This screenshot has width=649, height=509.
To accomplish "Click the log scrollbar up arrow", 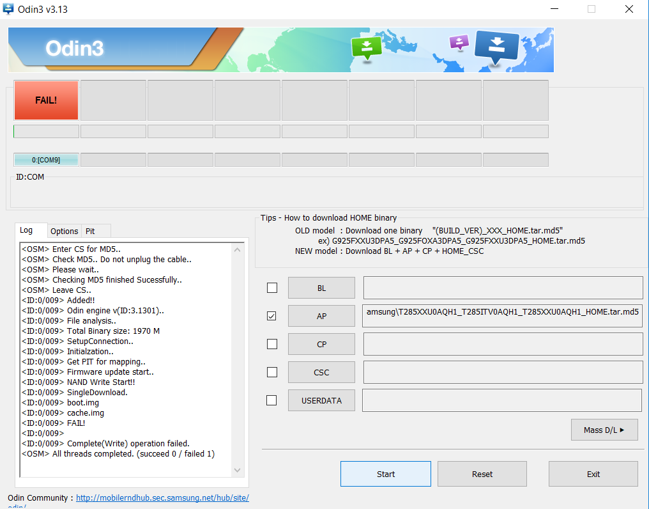I will [237, 249].
